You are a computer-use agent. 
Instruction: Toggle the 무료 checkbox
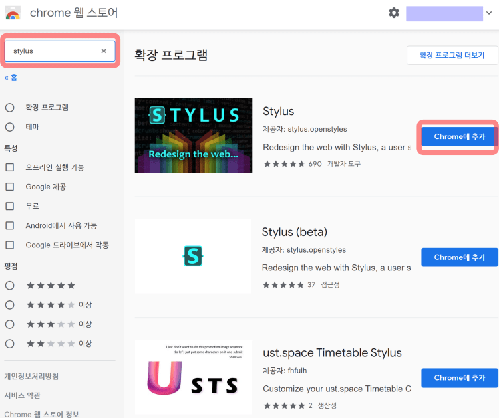tap(10, 206)
